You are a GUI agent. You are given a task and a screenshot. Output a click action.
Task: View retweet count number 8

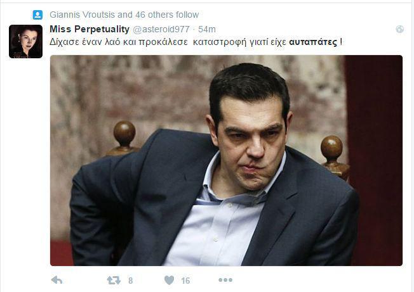point(130,281)
